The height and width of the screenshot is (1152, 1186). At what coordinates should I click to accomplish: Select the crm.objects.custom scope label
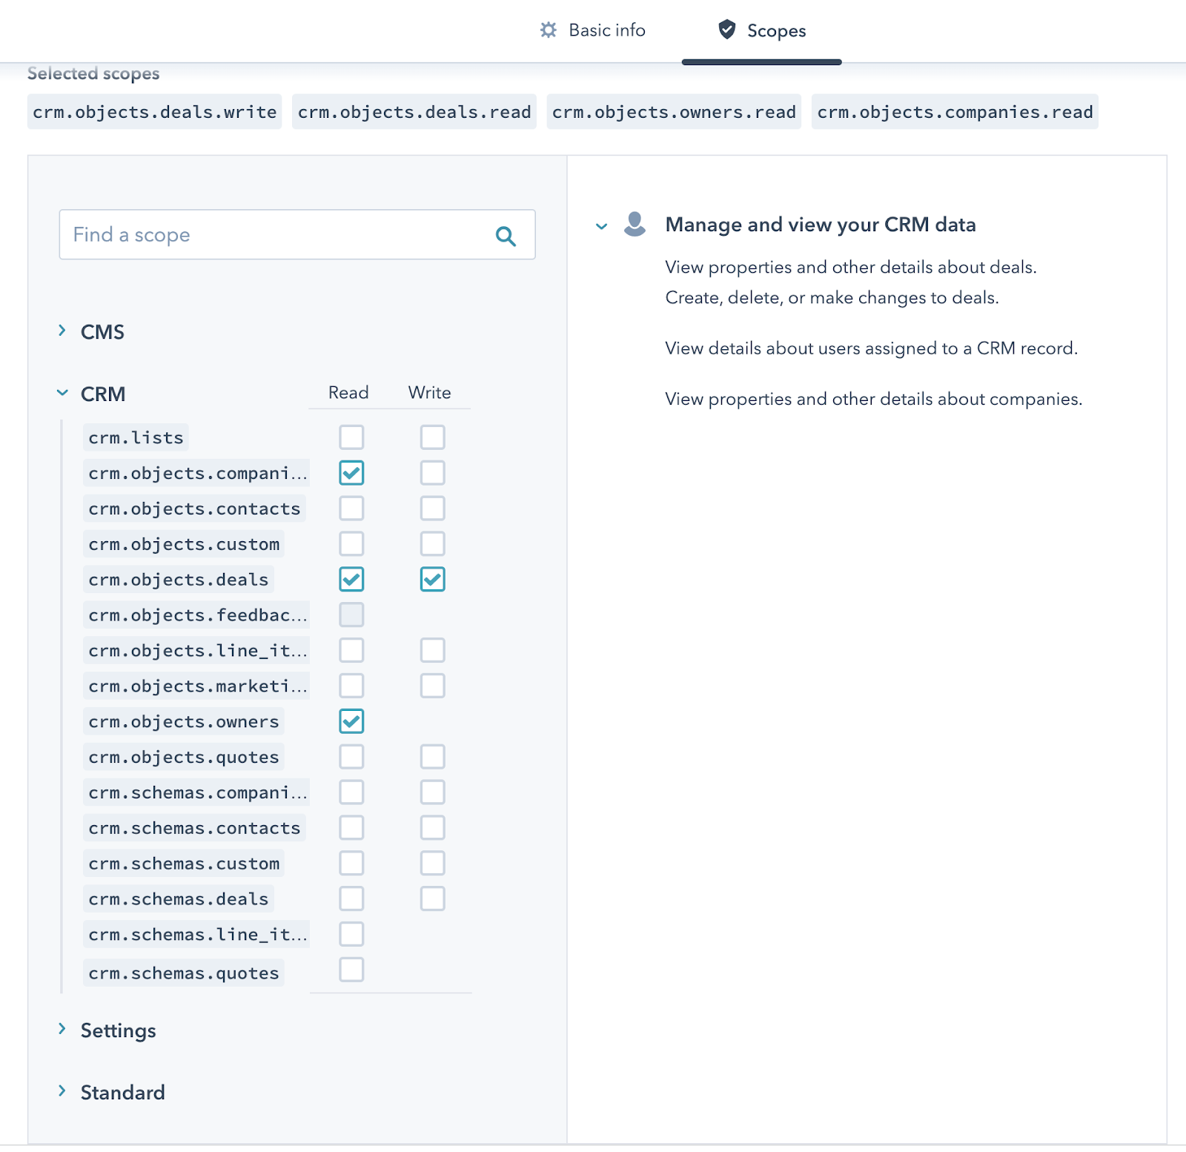tap(184, 544)
